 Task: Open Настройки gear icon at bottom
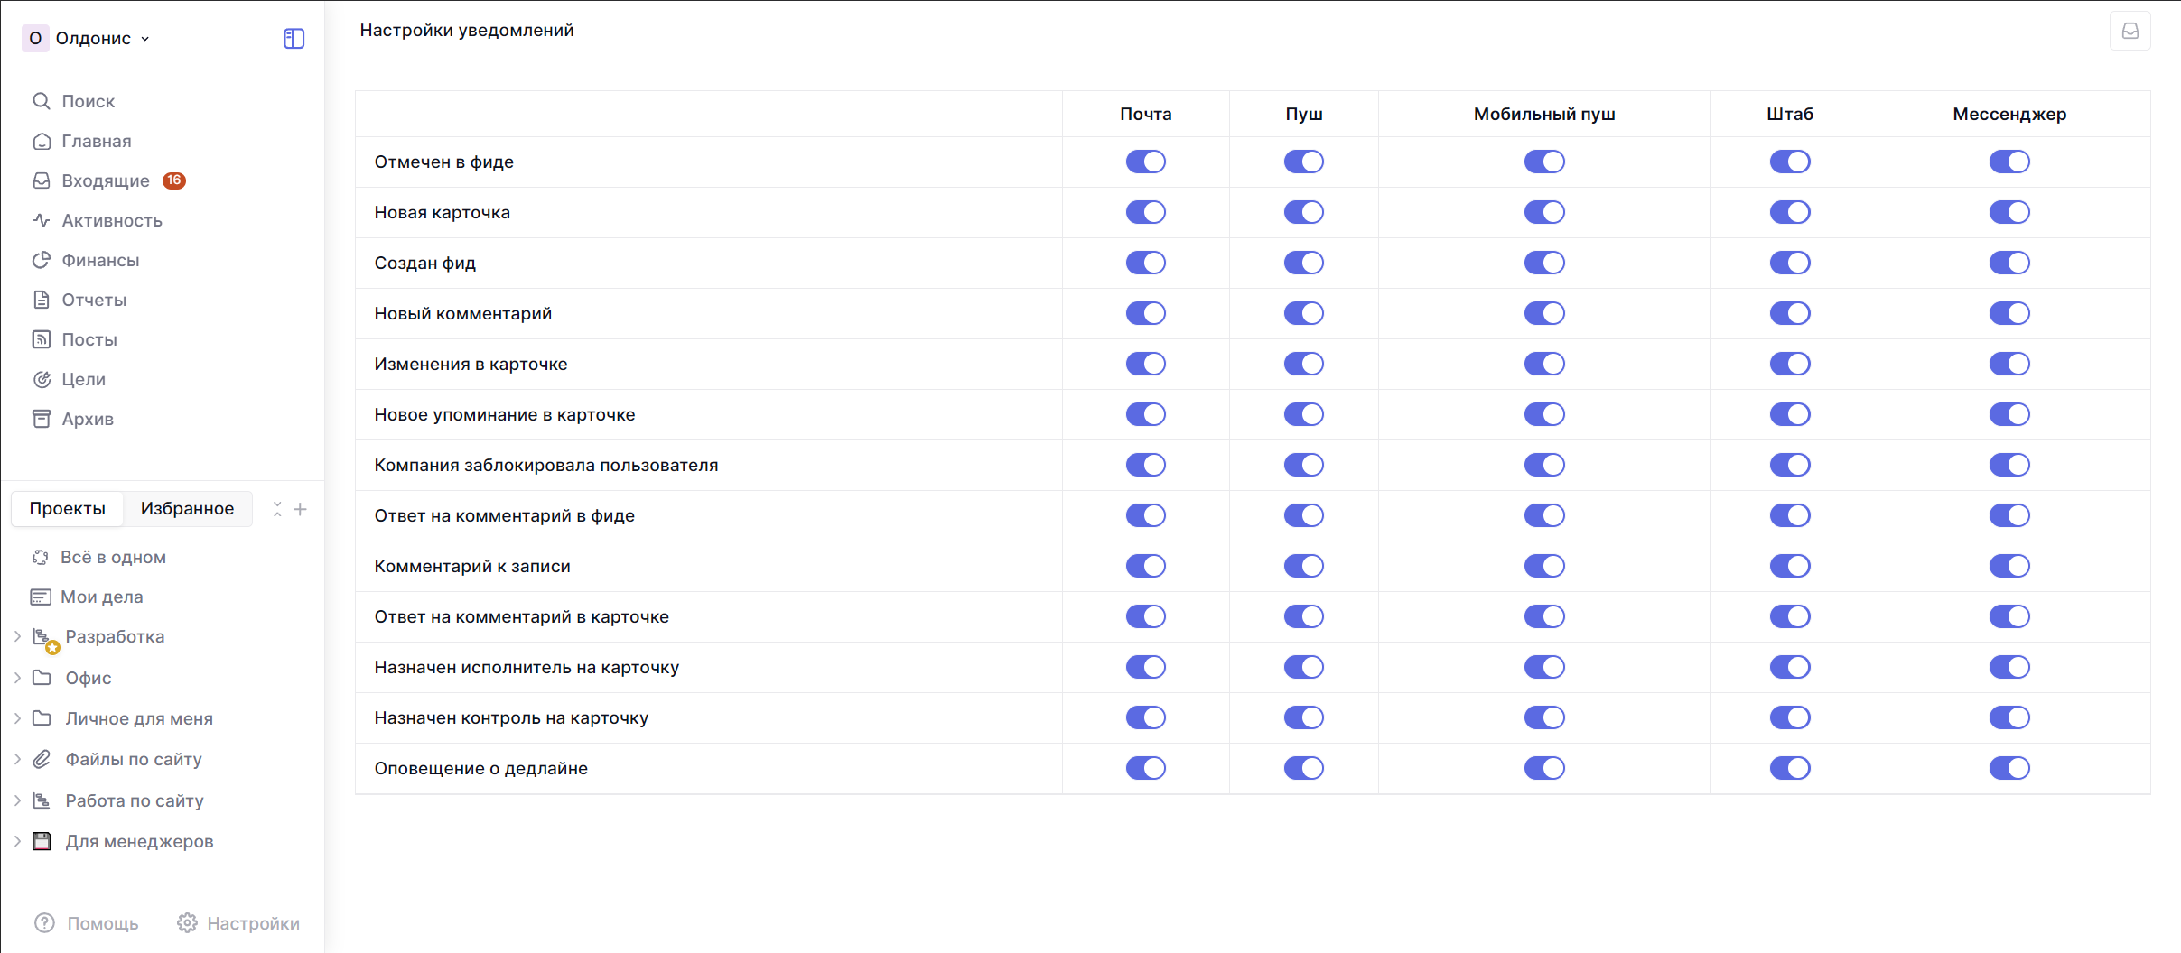coord(187,923)
